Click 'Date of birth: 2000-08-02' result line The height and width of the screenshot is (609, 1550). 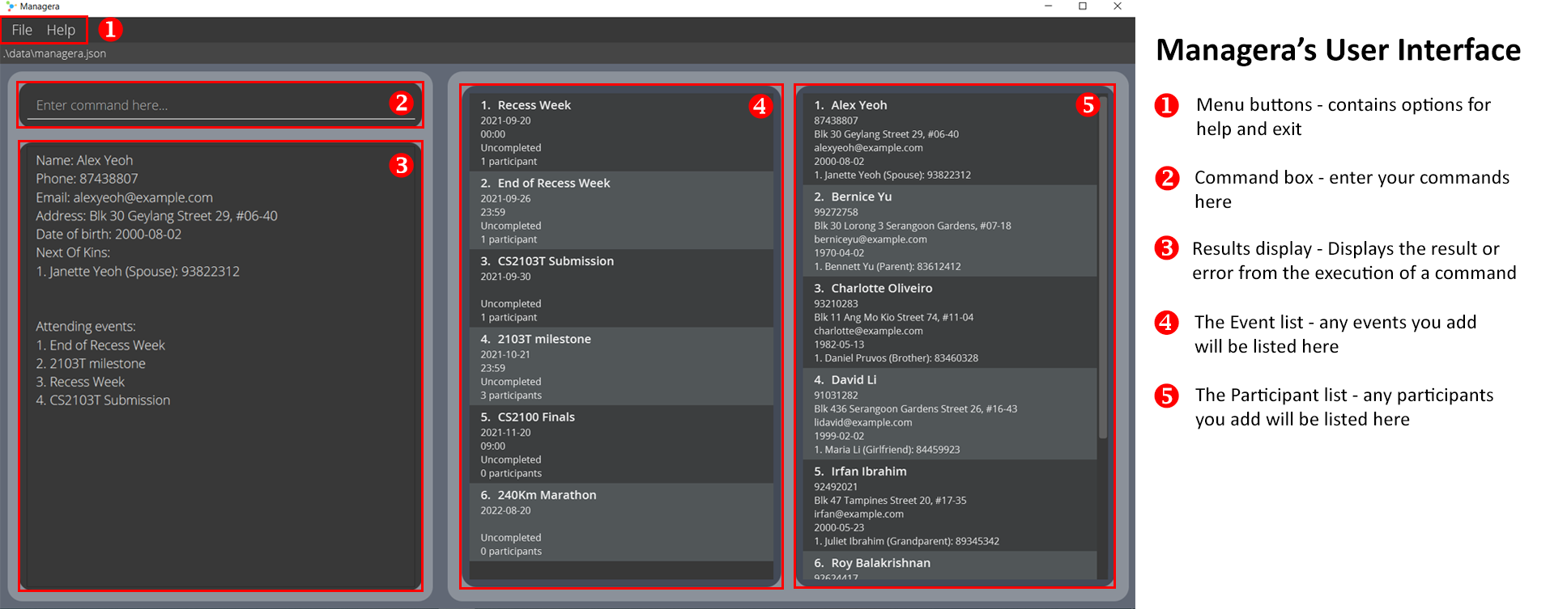tap(109, 235)
